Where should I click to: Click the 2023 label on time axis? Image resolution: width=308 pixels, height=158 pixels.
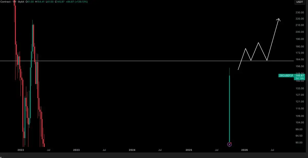[x=76, y=150]
